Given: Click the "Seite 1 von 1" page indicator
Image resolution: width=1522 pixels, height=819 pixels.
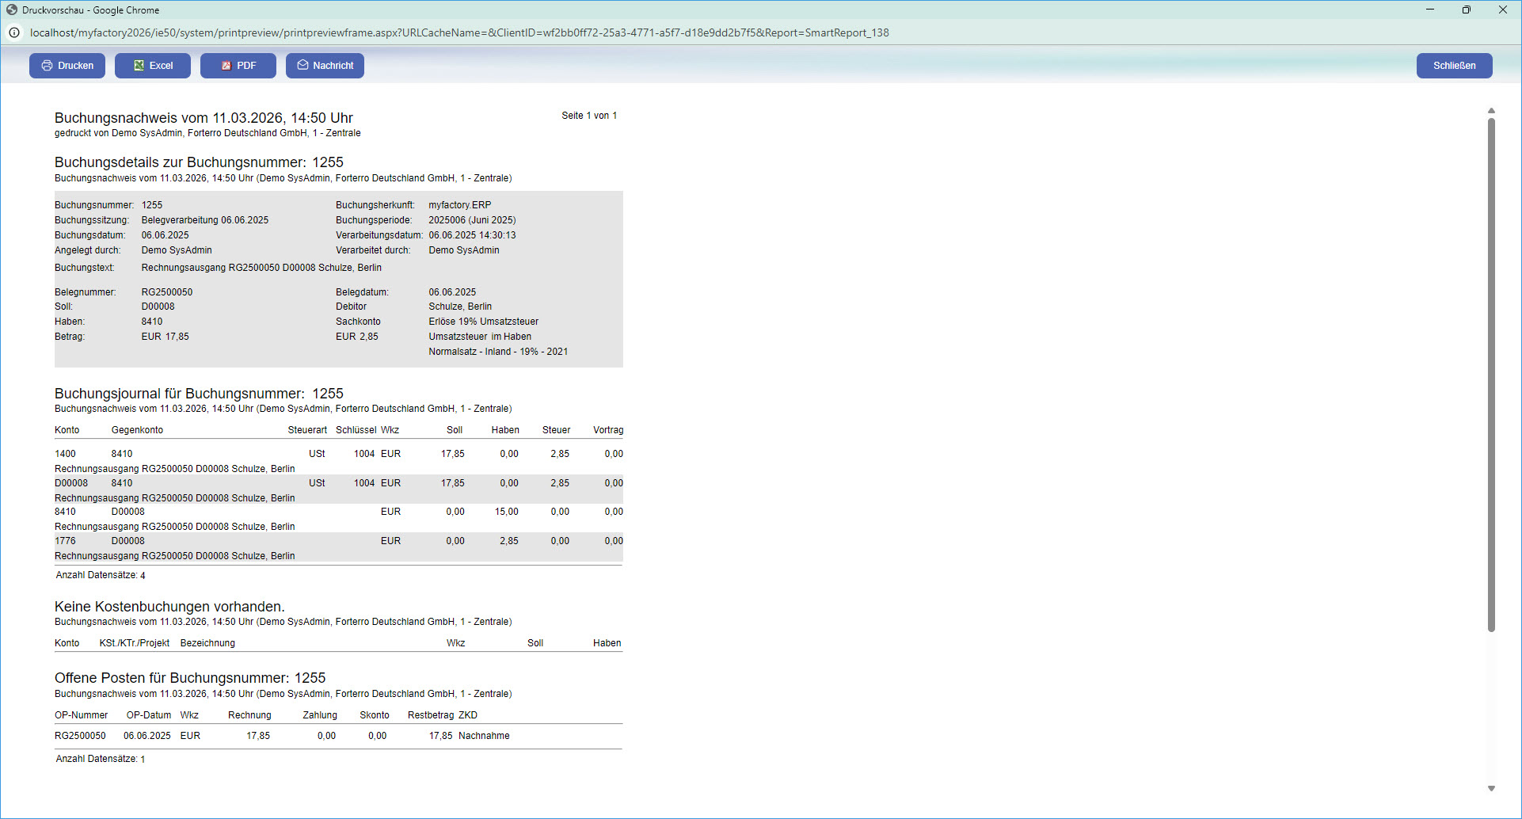Looking at the screenshot, I should coord(588,116).
